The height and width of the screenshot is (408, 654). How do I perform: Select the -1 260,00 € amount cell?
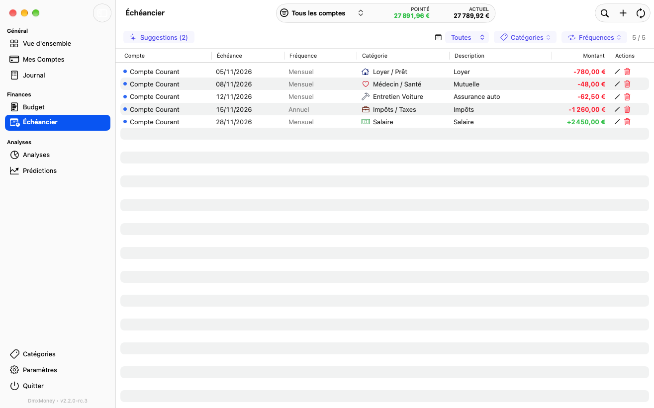[x=587, y=109]
